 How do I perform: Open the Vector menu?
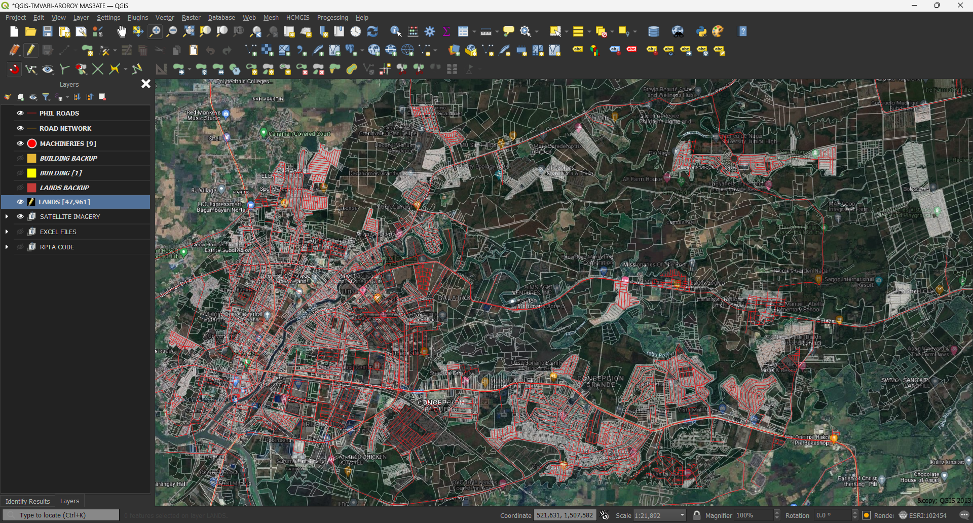click(x=165, y=17)
